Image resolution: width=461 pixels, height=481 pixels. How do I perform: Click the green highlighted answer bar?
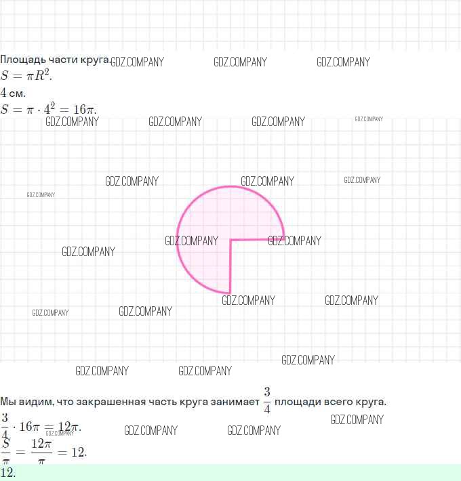230,473
